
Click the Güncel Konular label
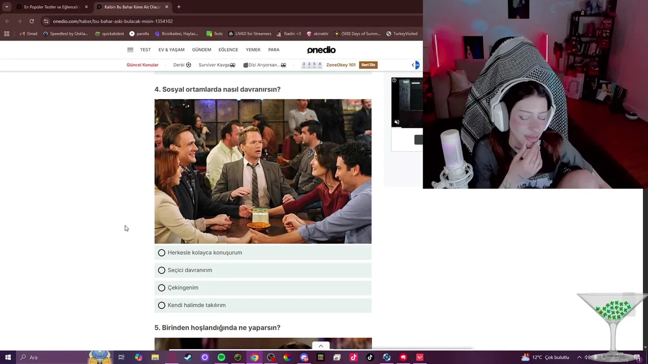142,65
